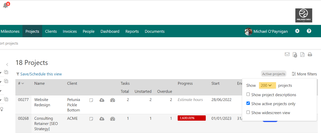Open dashboard gauge icon for Website Redesign
Image resolution: width=321 pixels, height=133 pixels.
pyautogui.click(x=112, y=100)
